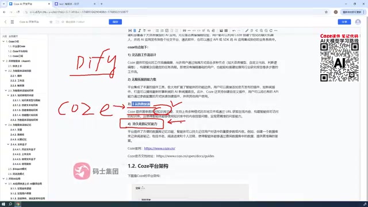The width and height of the screenshot is (368, 207).
Task: Undo the last edit
Action: coord(234,30)
